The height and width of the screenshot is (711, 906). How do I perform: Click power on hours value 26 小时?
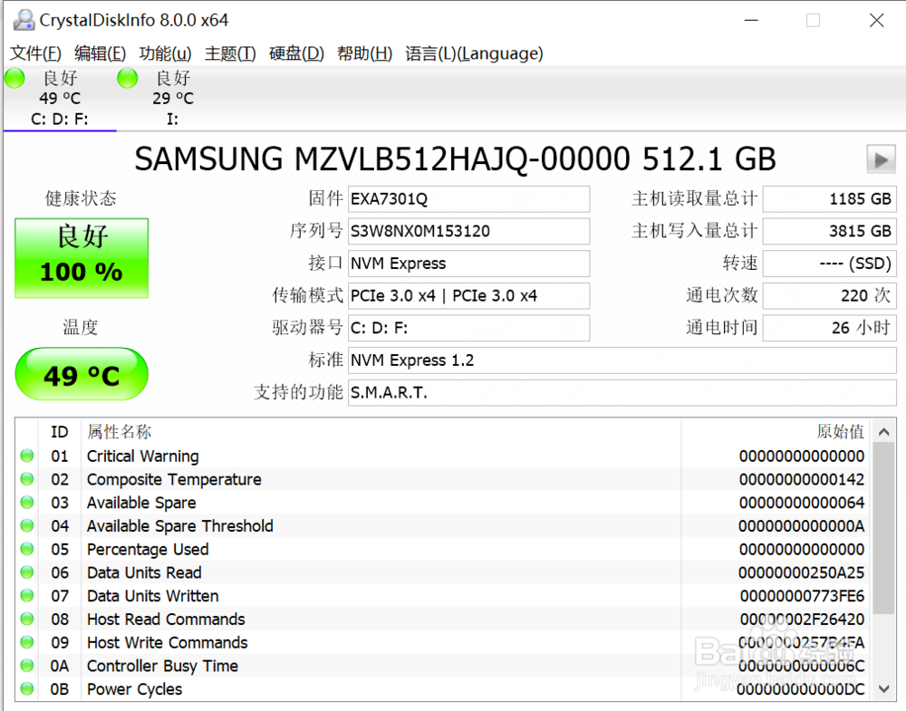830,329
